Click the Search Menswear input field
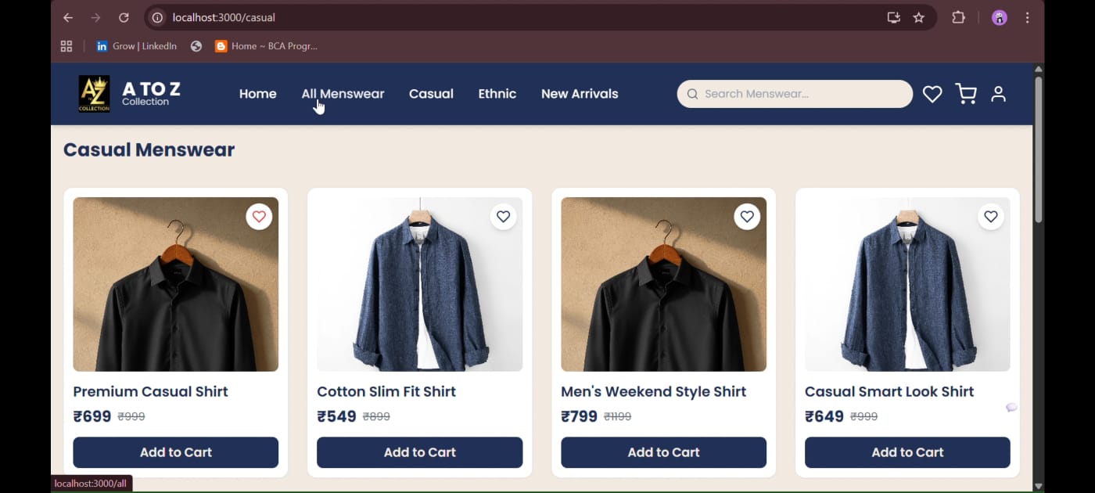 click(x=802, y=94)
